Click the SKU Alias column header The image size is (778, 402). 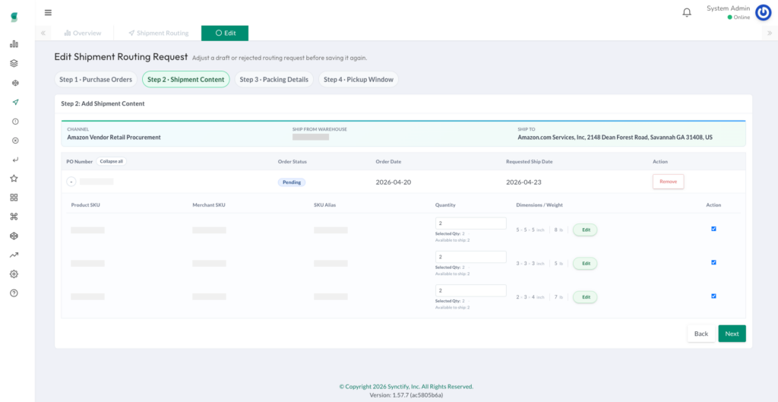pos(325,205)
